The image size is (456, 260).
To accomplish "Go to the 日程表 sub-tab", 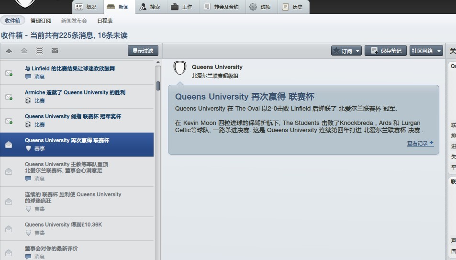I will click(105, 21).
